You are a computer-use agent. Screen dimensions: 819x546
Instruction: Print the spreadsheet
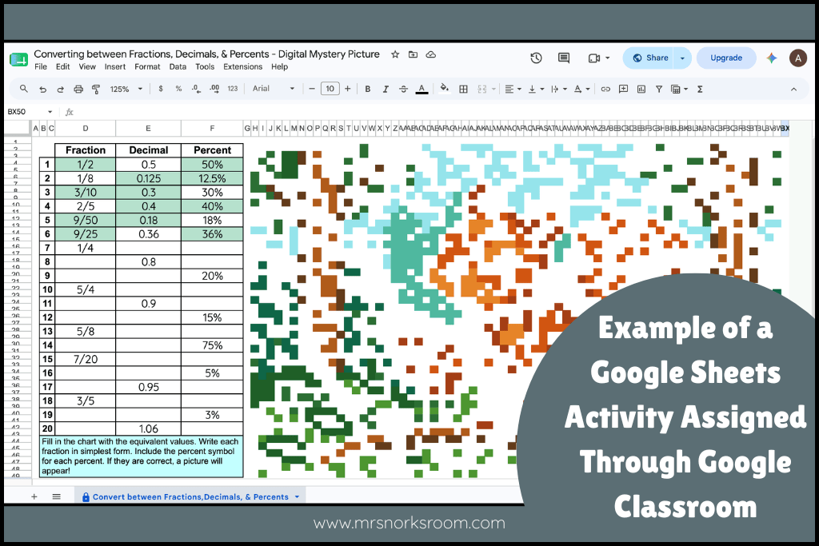[78, 90]
